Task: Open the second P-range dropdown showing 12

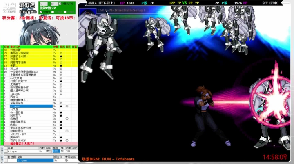Action: point(54,4)
